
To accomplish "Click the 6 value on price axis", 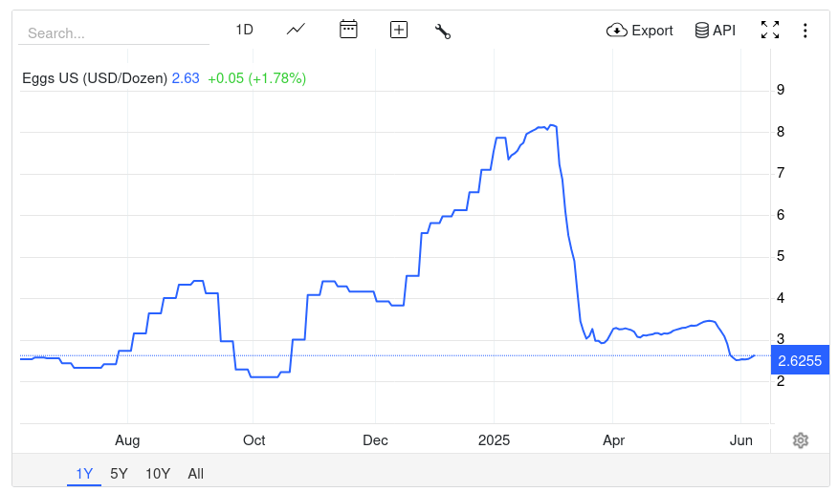I will click(781, 215).
